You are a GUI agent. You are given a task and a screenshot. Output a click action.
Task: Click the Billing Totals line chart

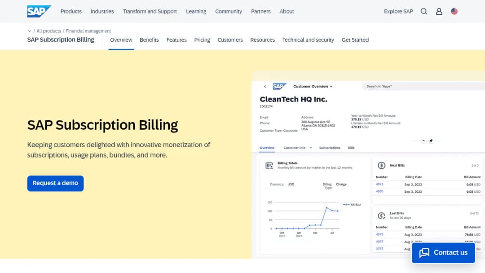(304, 219)
